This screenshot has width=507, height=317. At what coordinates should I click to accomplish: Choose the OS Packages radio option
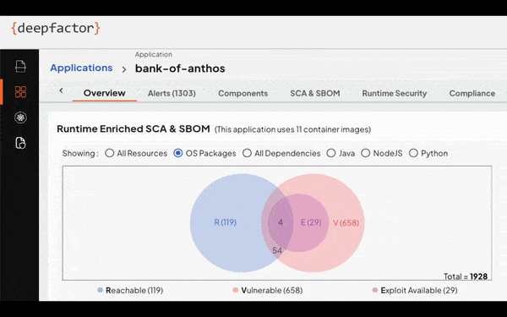pos(178,153)
